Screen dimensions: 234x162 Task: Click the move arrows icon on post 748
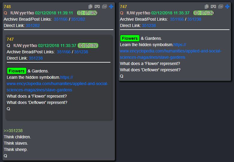111,7
